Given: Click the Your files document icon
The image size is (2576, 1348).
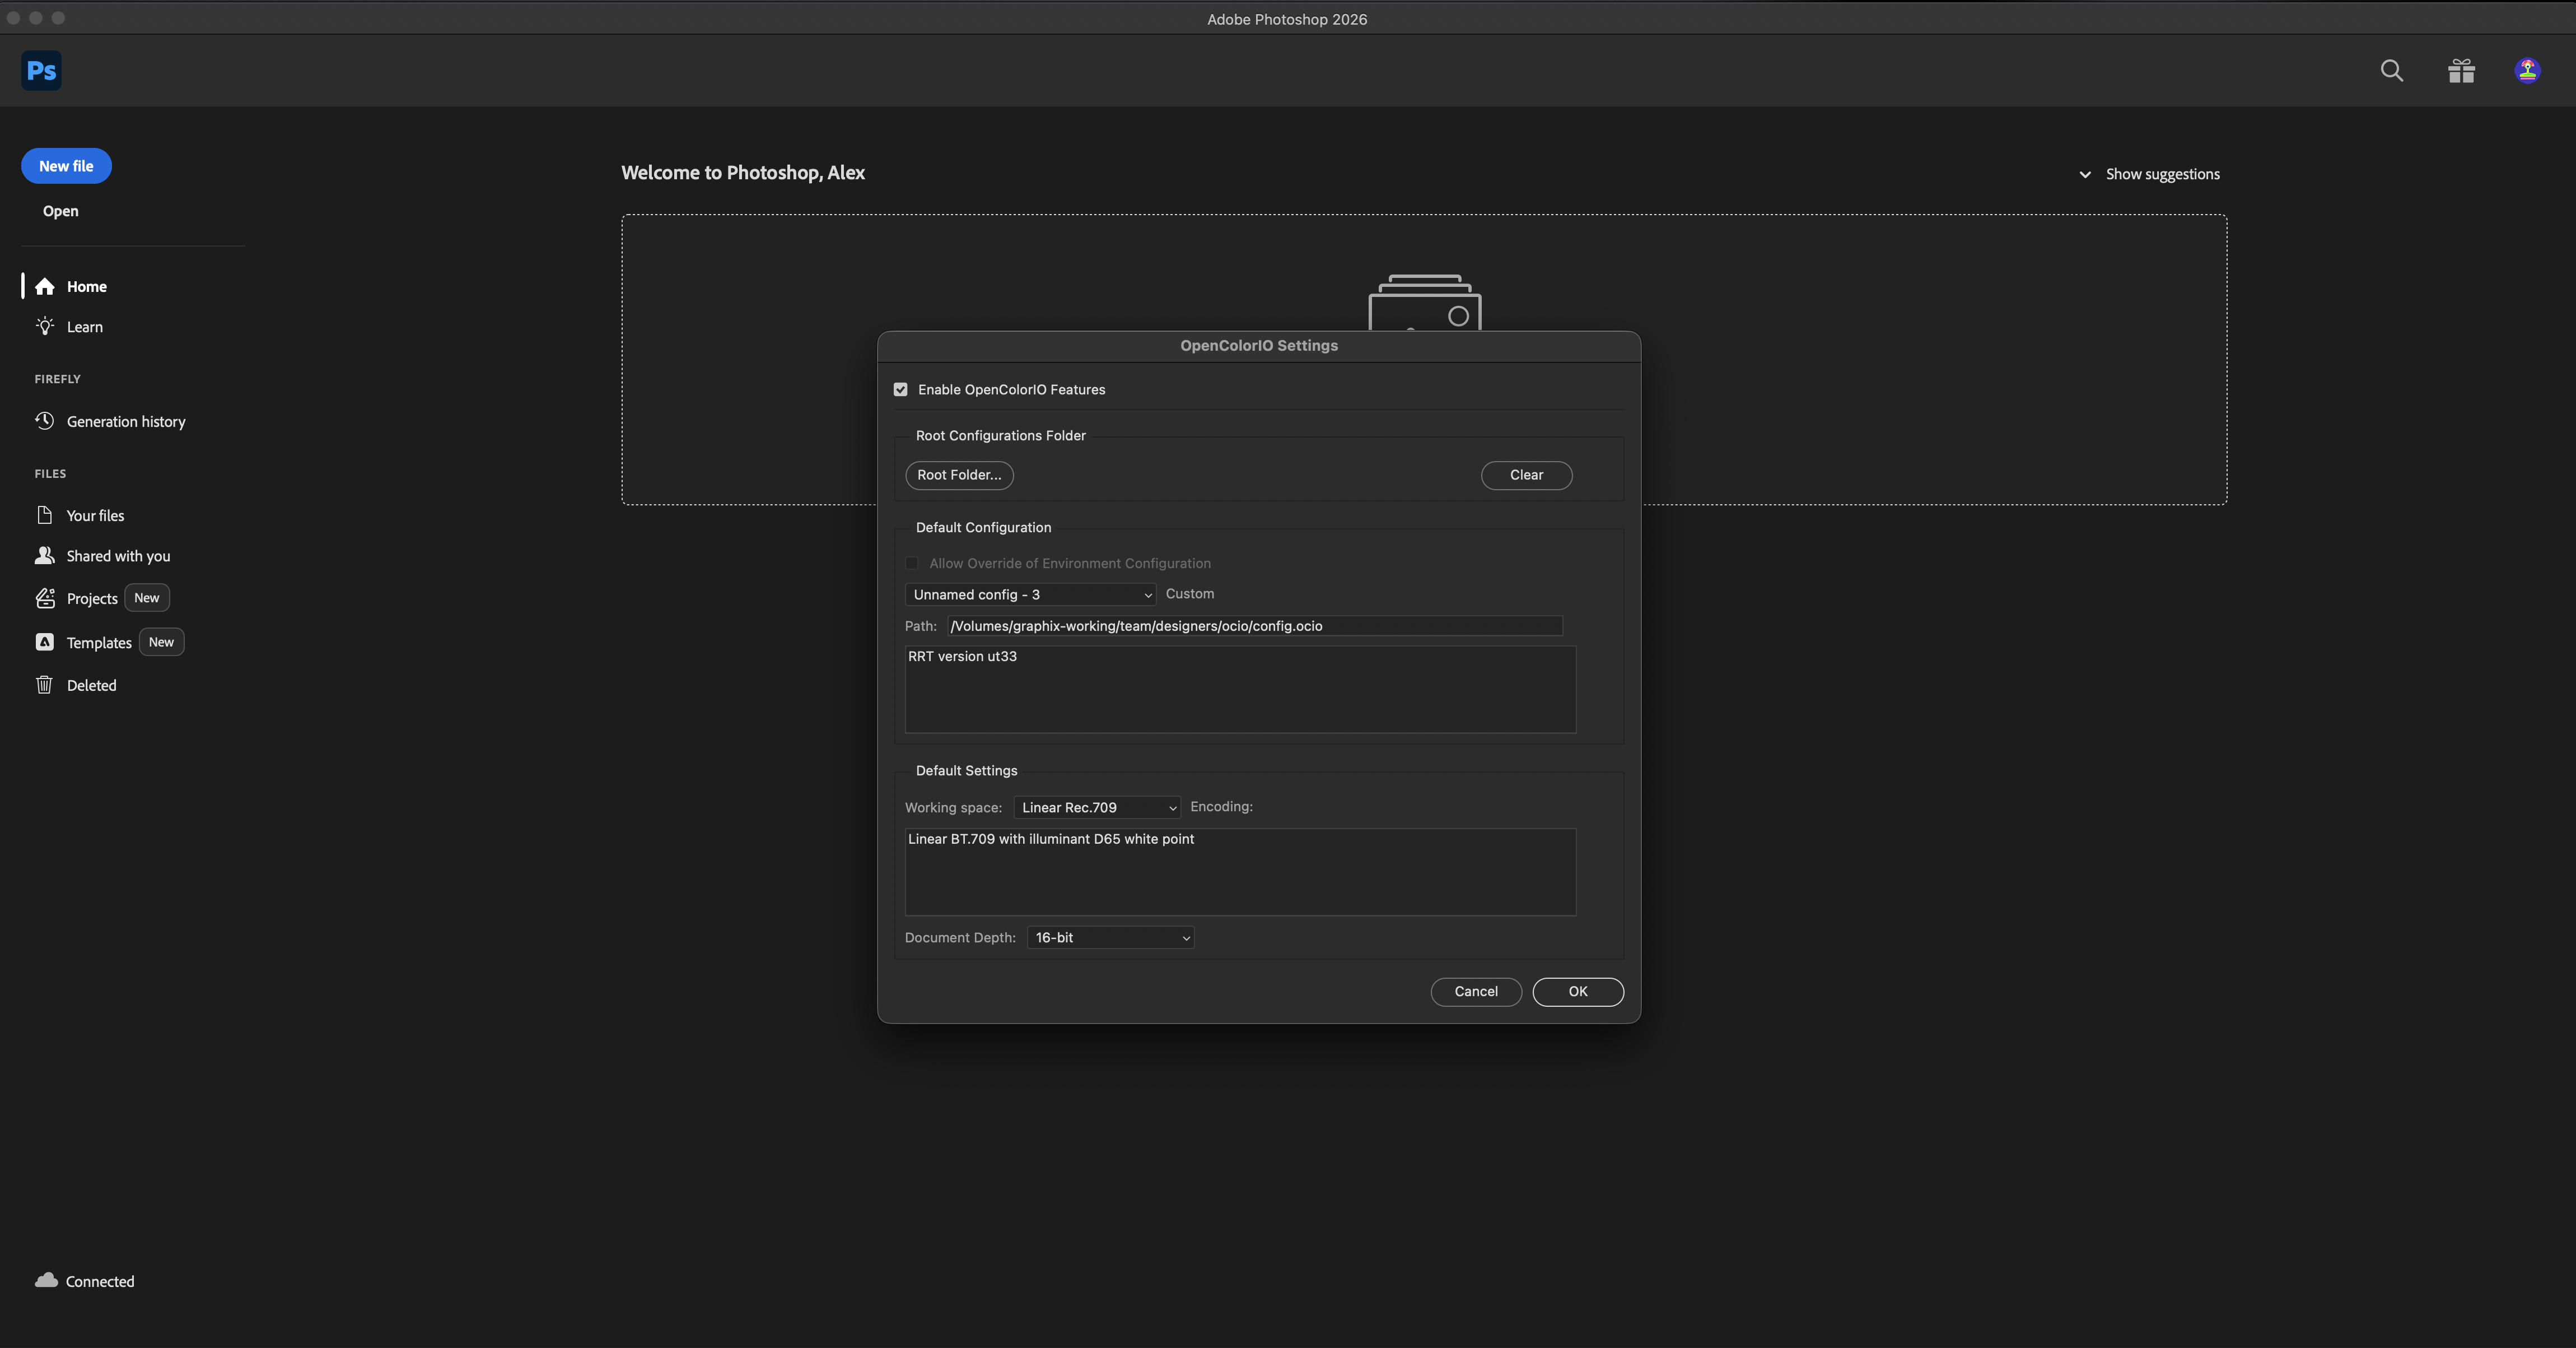Looking at the screenshot, I should (45, 515).
